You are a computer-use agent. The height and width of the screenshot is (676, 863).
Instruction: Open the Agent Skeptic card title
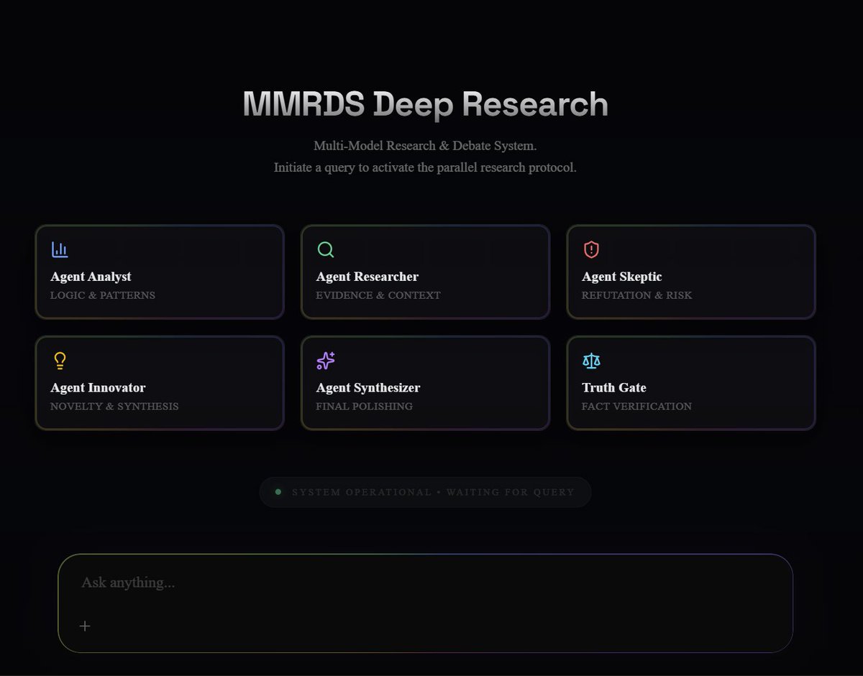pyautogui.click(x=621, y=277)
